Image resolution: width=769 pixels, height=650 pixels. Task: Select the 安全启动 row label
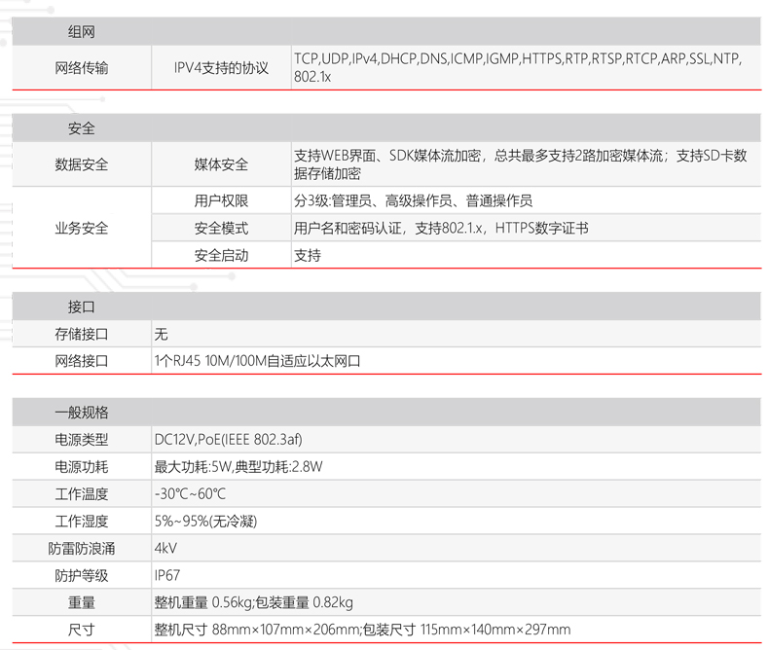221,256
